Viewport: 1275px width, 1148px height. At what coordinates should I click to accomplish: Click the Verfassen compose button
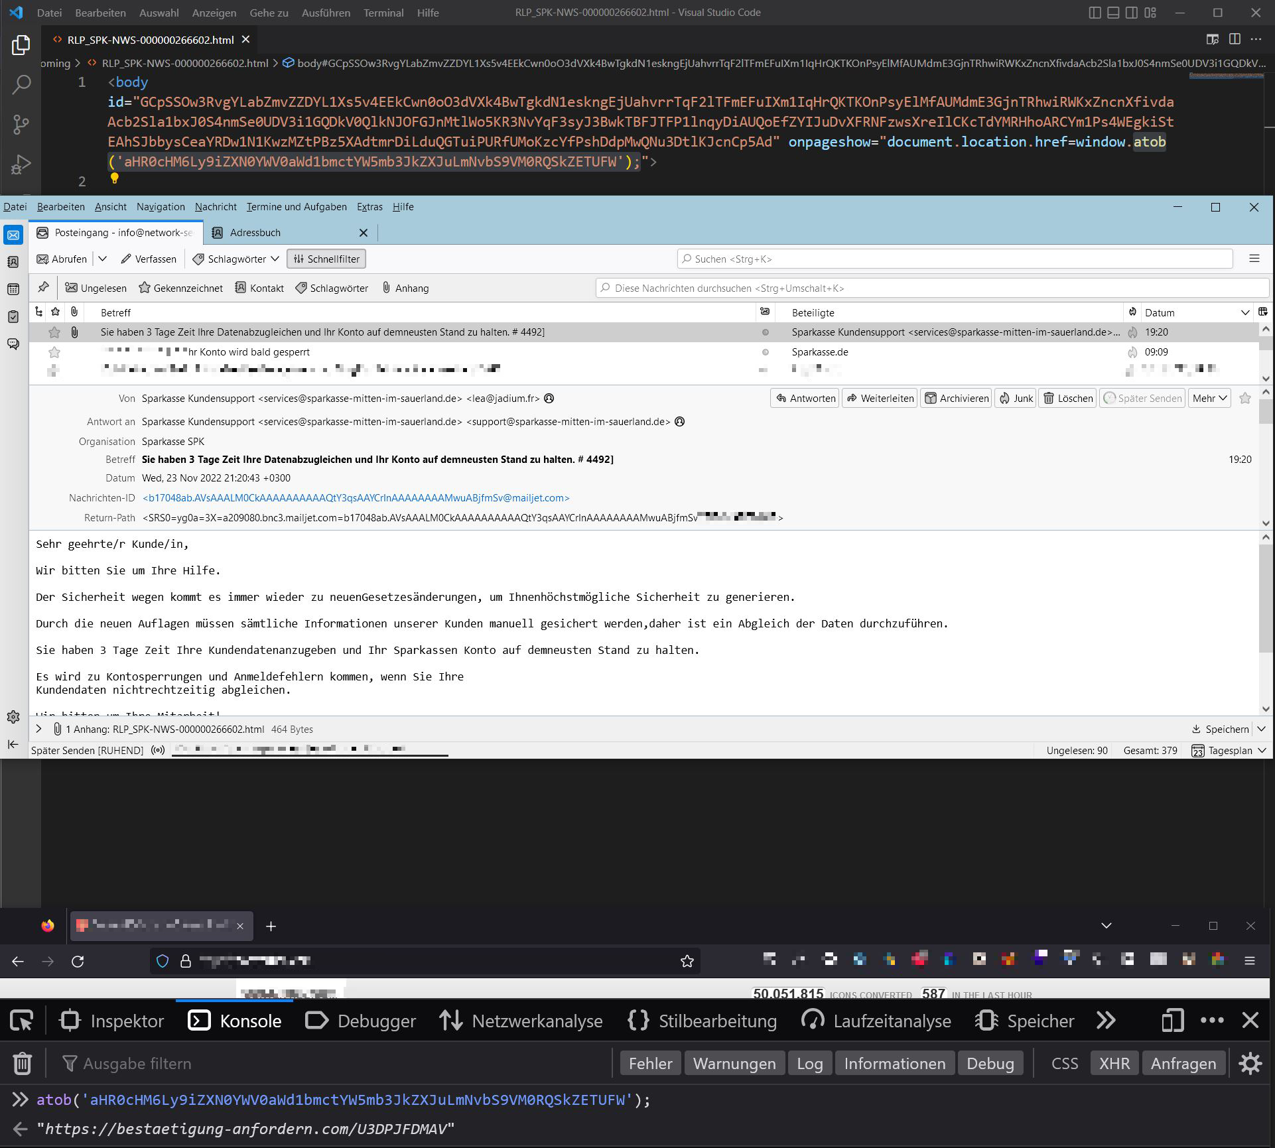click(x=149, y=259)
